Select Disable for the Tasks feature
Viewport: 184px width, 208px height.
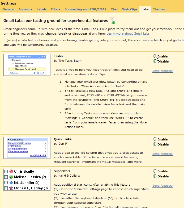click(x=155, y=61)
